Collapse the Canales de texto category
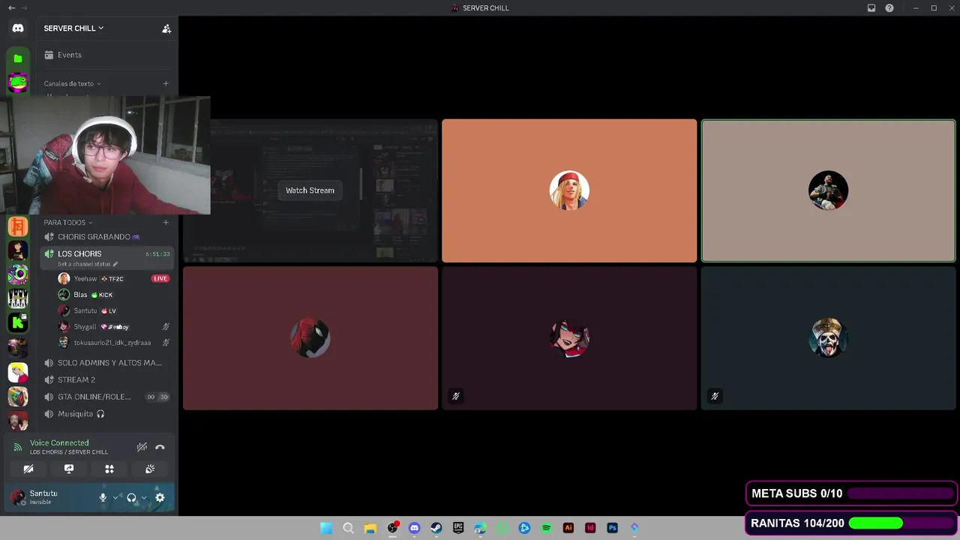The width and height of the screenshot is (960, 540). click(x=72, y=84)
